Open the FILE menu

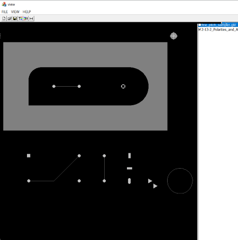tap(5, 12)
